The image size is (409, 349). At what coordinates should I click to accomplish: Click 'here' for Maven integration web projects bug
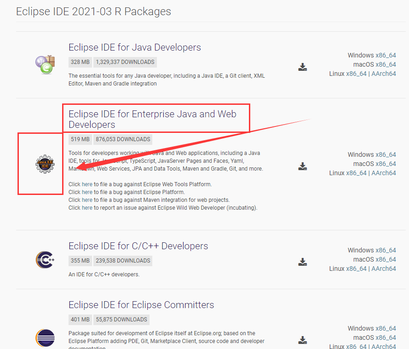pos(87,200)
